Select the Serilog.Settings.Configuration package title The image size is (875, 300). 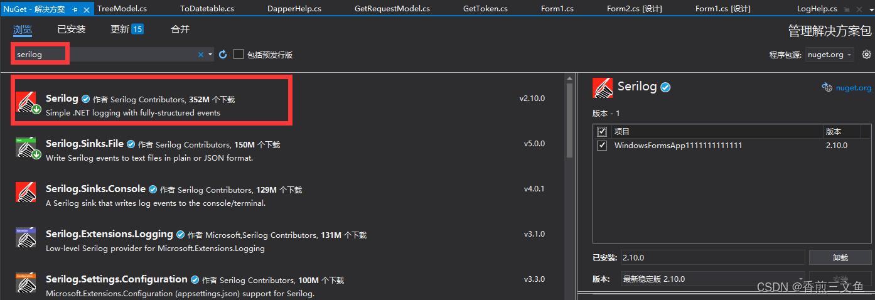[x=117, y=279]
